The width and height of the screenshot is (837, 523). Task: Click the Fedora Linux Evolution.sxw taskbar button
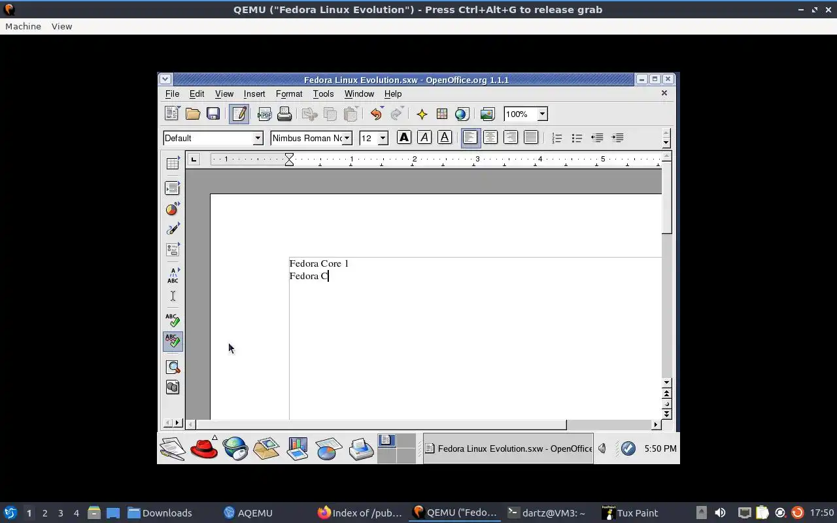pos(508,448)
